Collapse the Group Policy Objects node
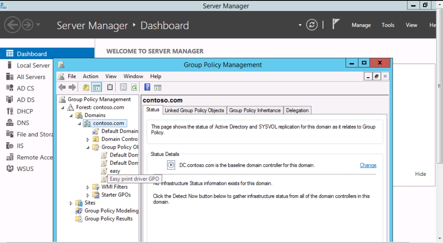Screen dimensions: 443x243 point(88,147)
